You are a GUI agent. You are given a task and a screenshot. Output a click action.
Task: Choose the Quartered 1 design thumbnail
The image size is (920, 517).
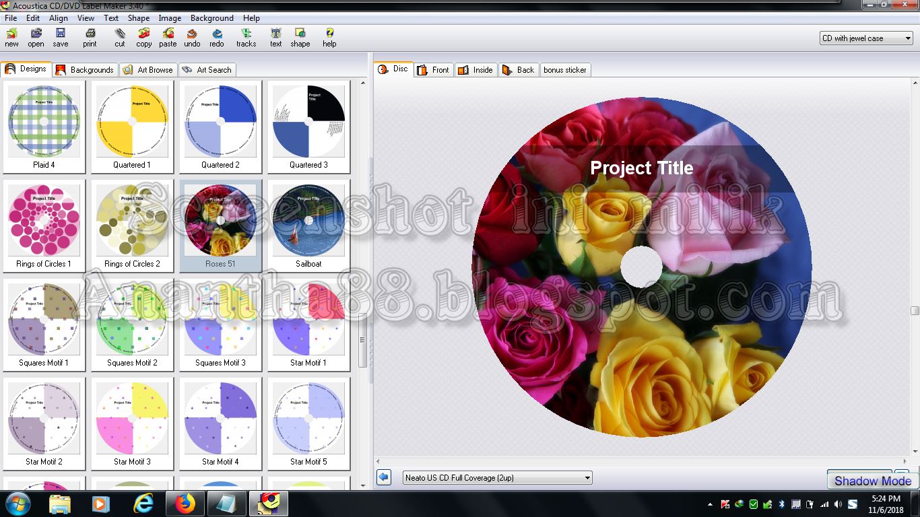coord(133,127)
